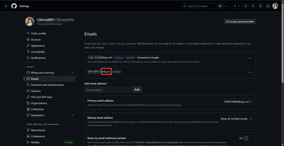
Task: Click the Email address input field
Action: 107,90
